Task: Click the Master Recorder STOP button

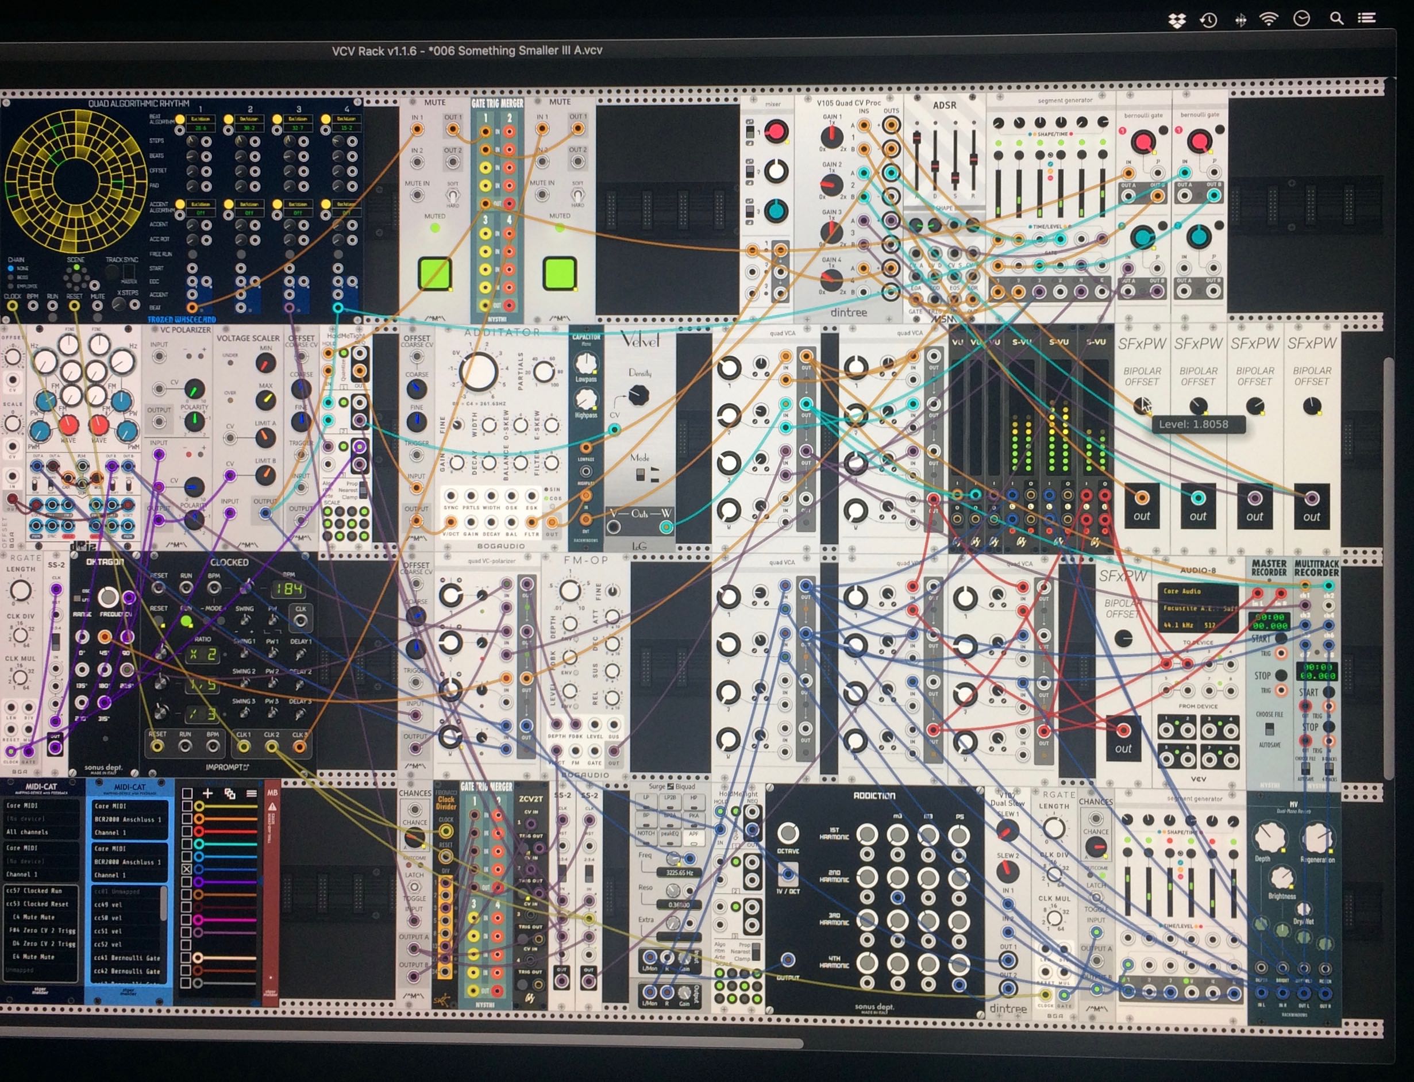Action: click(1282, 675)
